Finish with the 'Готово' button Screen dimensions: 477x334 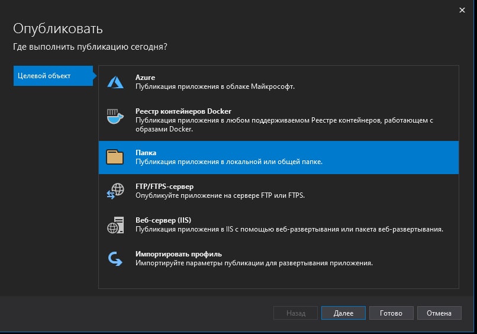point(391,313)
